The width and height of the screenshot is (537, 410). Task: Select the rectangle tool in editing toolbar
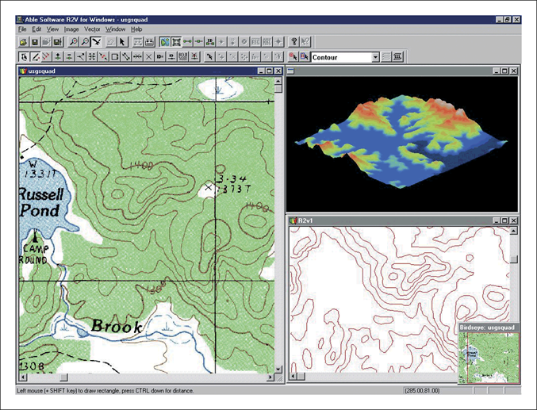pyautogui.click(x=115, y=57)
